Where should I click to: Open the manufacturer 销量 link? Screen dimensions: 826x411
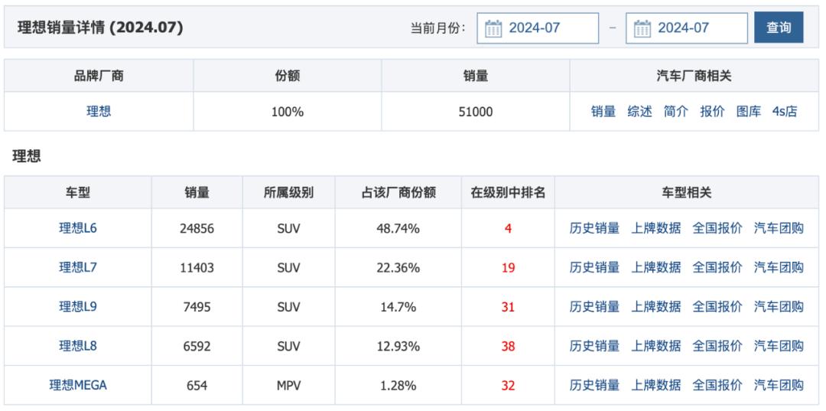(x=603, y=112)
